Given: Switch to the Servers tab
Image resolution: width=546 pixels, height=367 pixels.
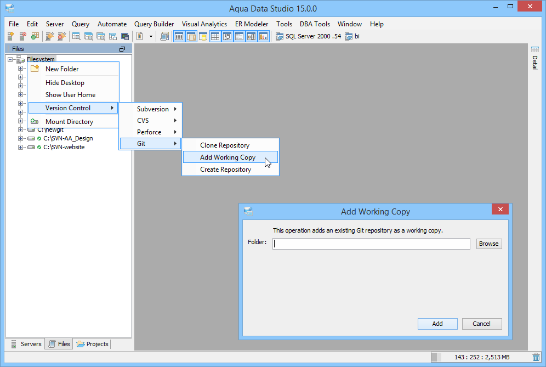Looking at the screenshot, I should (x=26, y=344).
